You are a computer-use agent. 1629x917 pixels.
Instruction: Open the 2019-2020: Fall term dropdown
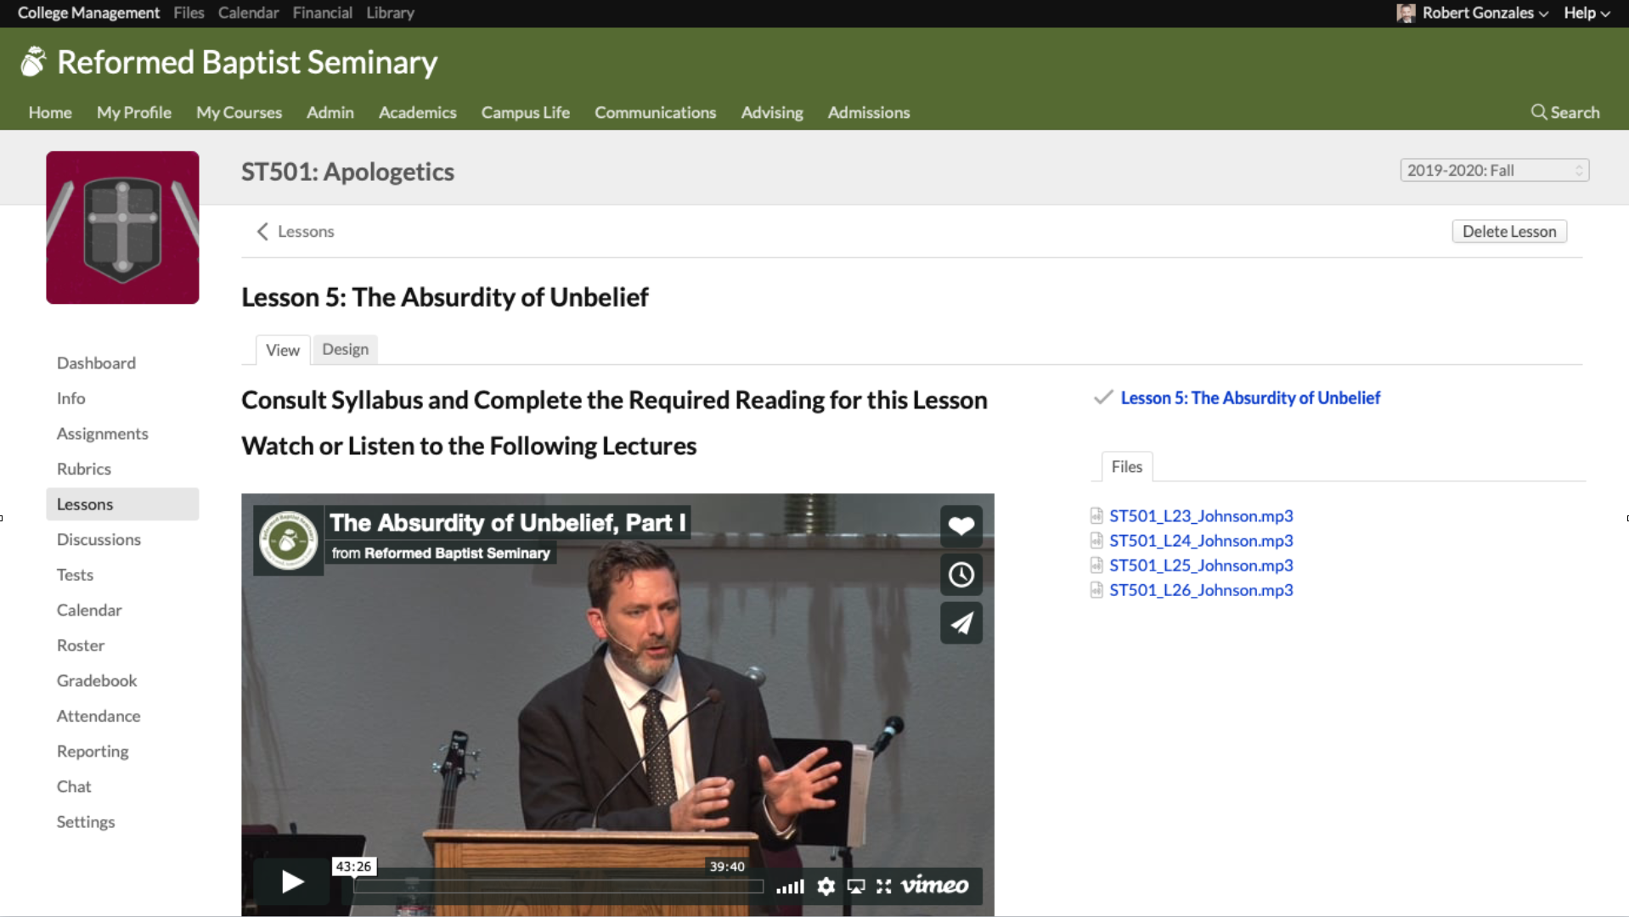click(1494, 171)
